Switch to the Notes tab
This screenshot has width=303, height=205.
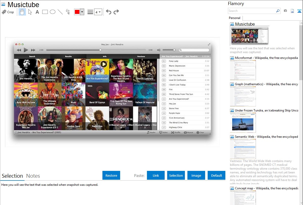pos(33,176)
